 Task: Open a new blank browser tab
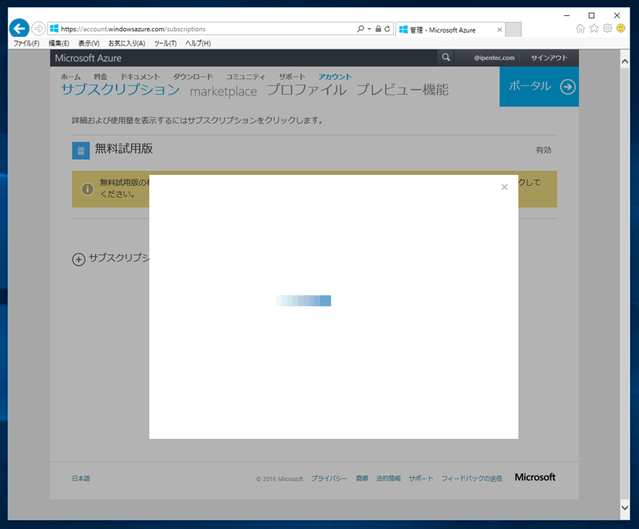tap(513, 30)
